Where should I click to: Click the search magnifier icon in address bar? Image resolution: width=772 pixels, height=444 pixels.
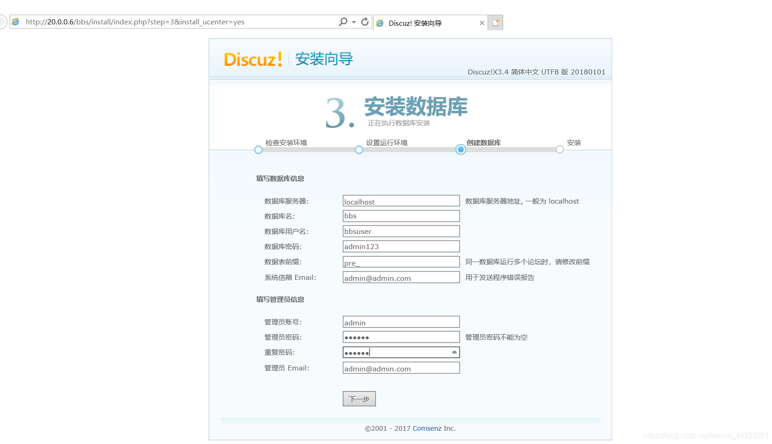pyautogui.click(x=343, y=22)
